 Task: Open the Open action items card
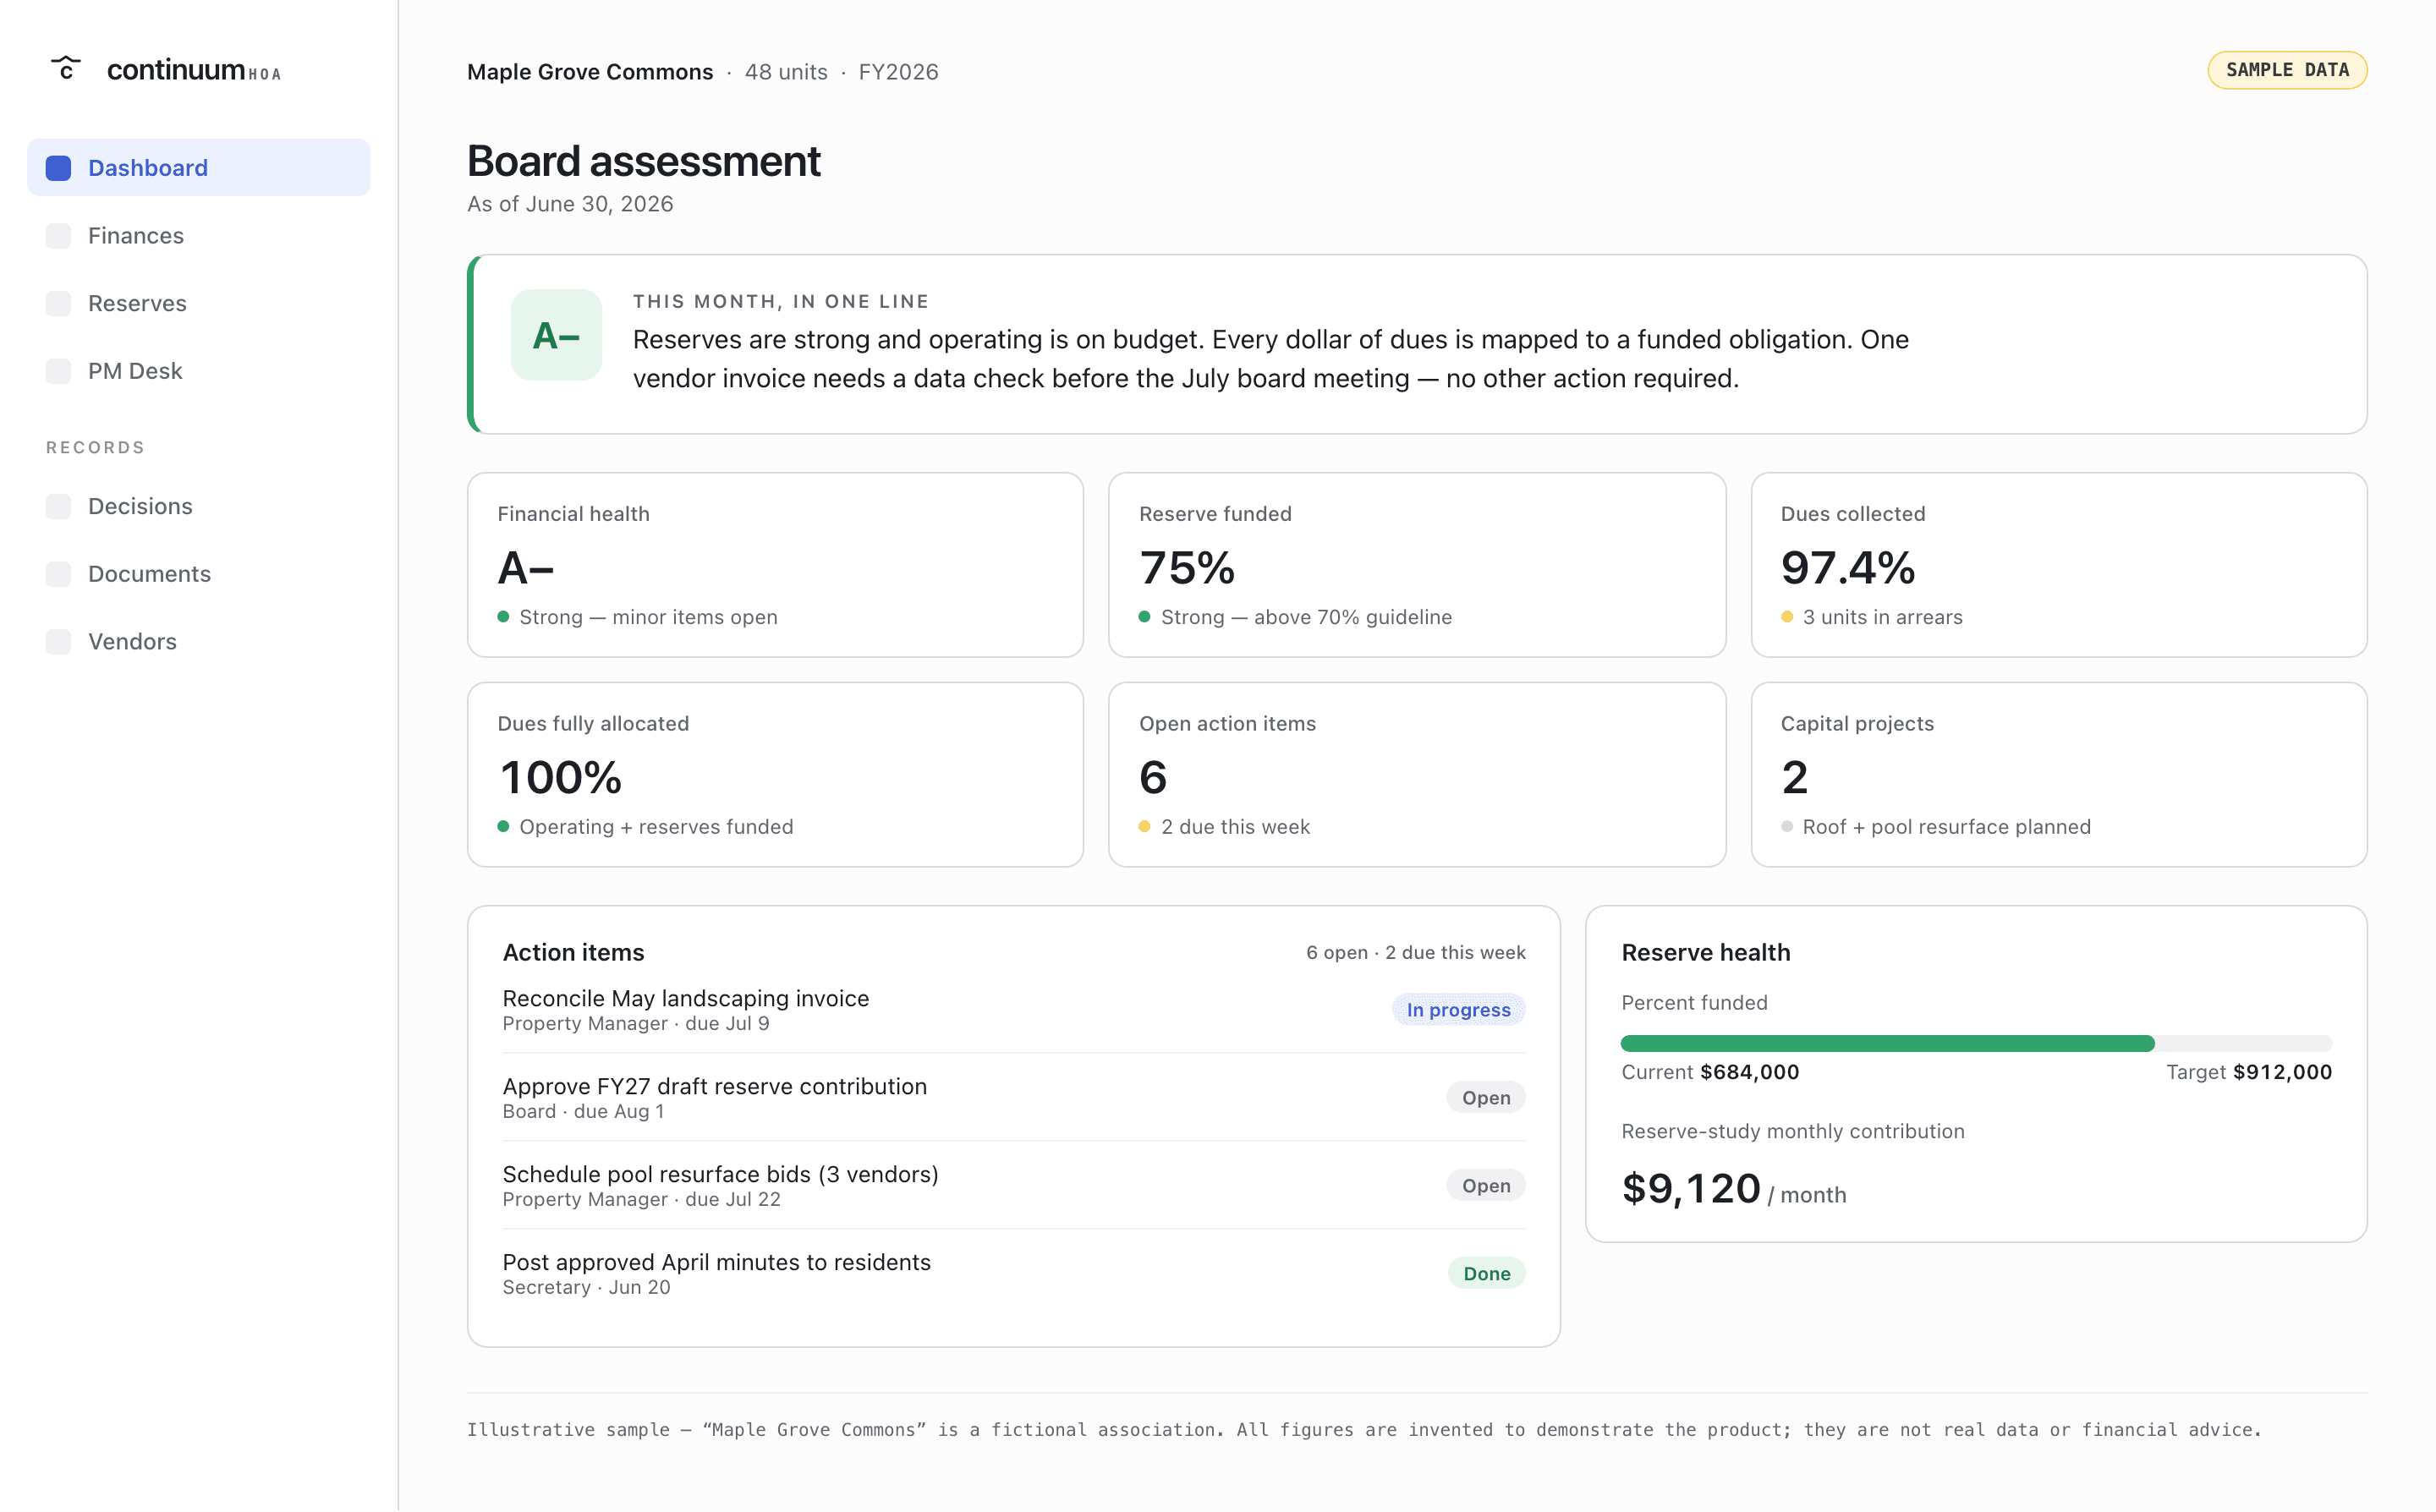1417,775
